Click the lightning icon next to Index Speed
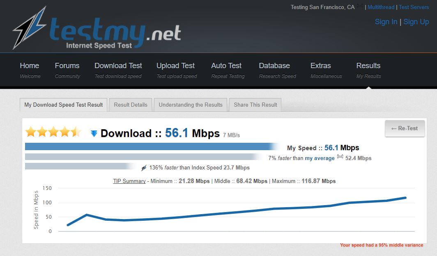The height and width of the screenshot is (256, 437). pos(144,168)
